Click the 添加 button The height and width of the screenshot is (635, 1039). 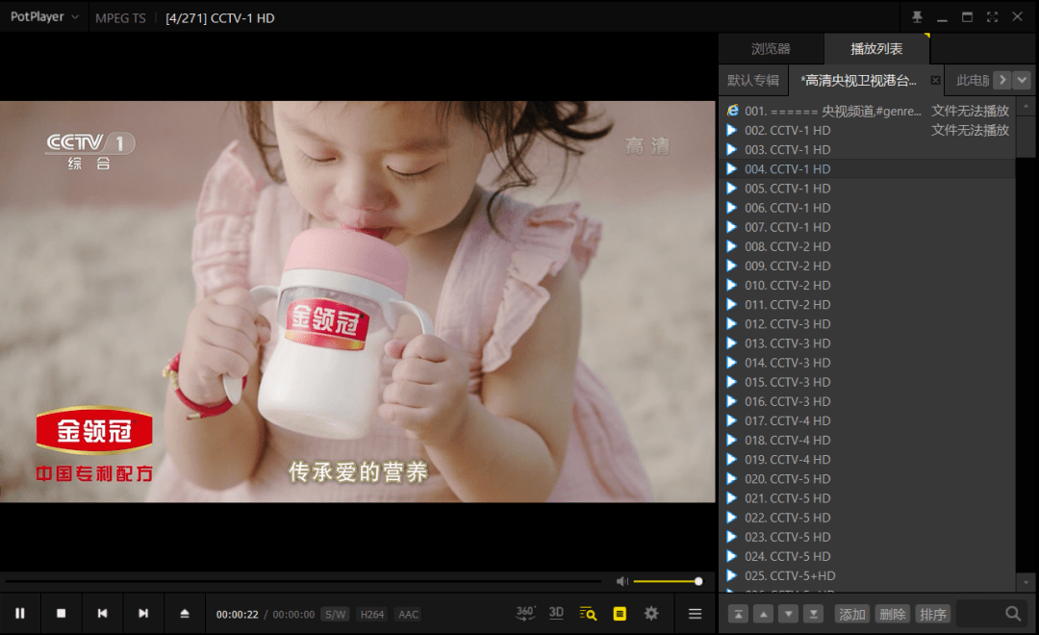[852, 615]
